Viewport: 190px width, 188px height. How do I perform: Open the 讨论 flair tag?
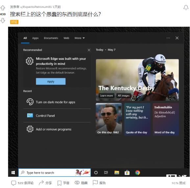click(14, 22)
